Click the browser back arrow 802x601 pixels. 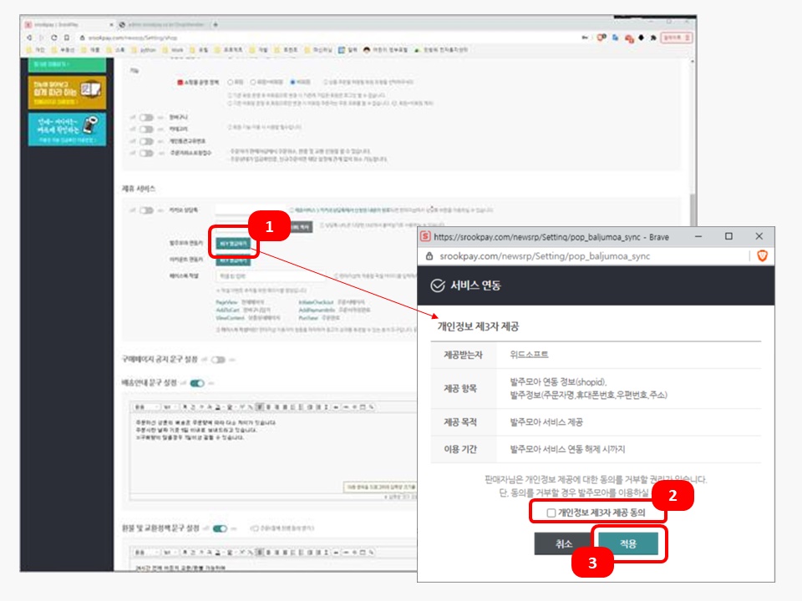click(30, 38)
